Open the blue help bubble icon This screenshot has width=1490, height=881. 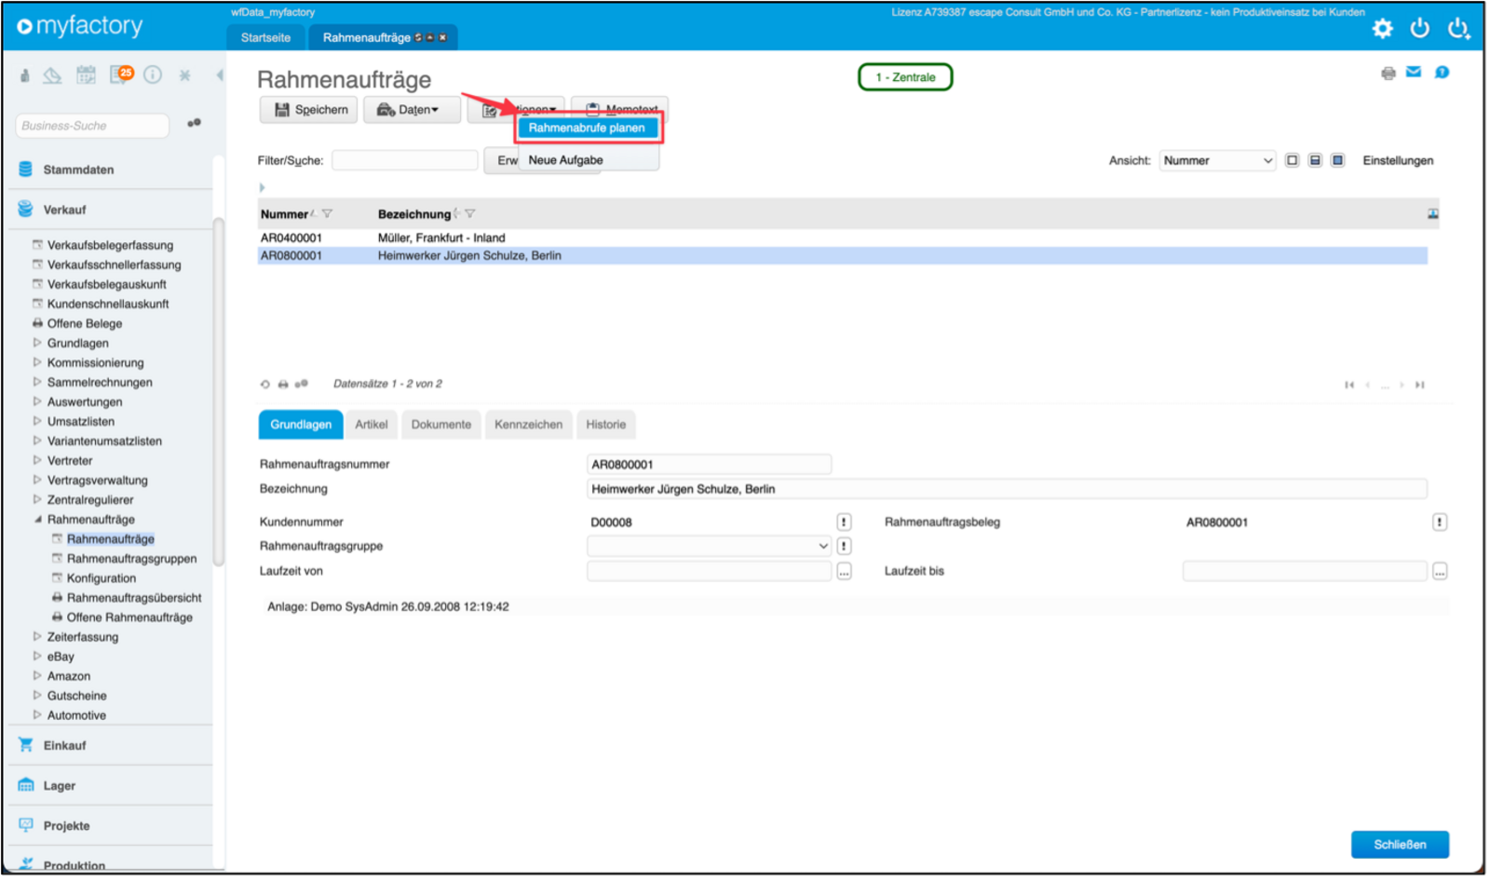click(x=1442, y=72)
